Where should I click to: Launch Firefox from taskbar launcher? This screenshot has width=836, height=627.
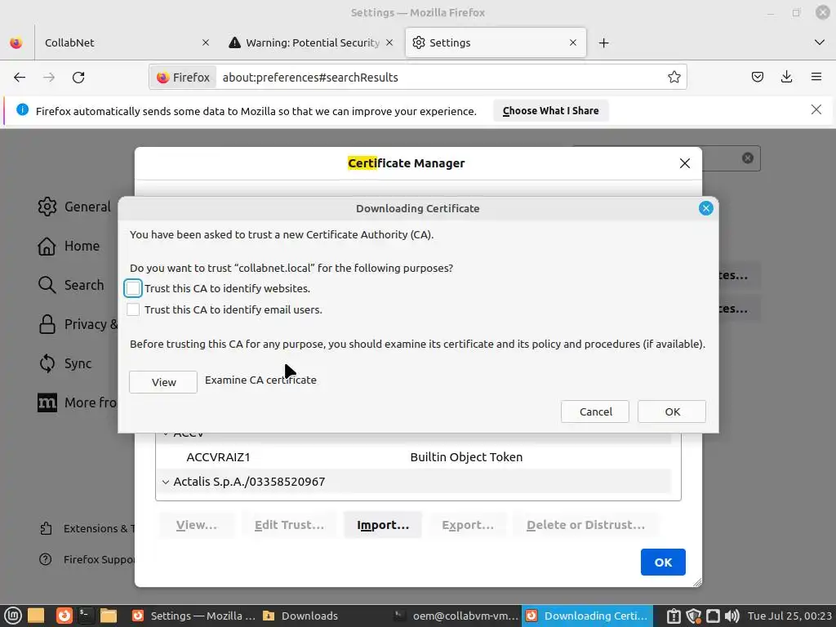point(64,616)
